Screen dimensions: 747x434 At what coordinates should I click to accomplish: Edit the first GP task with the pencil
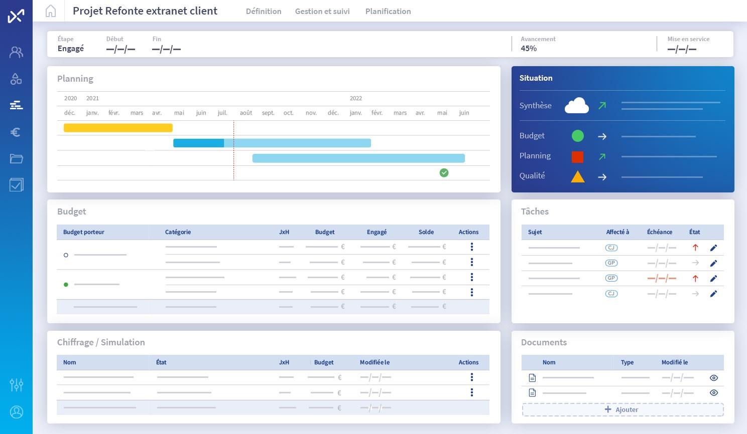point(713,263)
